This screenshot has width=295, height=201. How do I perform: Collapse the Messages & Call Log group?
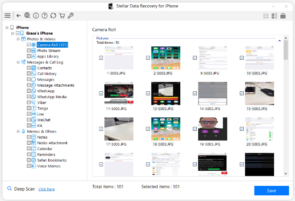(x=18, y=62)
